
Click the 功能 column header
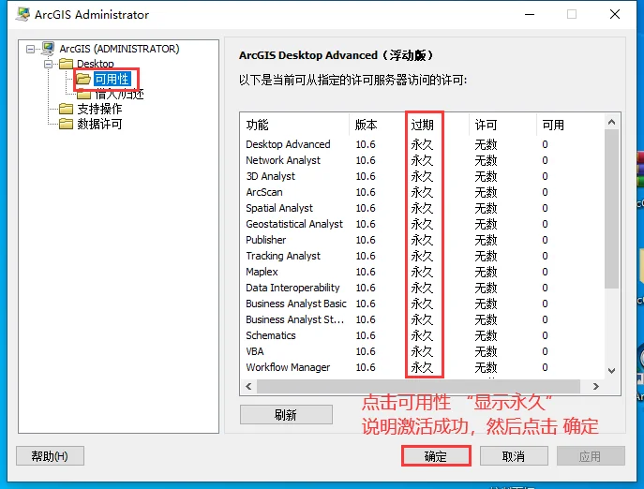tap(294, 125)
